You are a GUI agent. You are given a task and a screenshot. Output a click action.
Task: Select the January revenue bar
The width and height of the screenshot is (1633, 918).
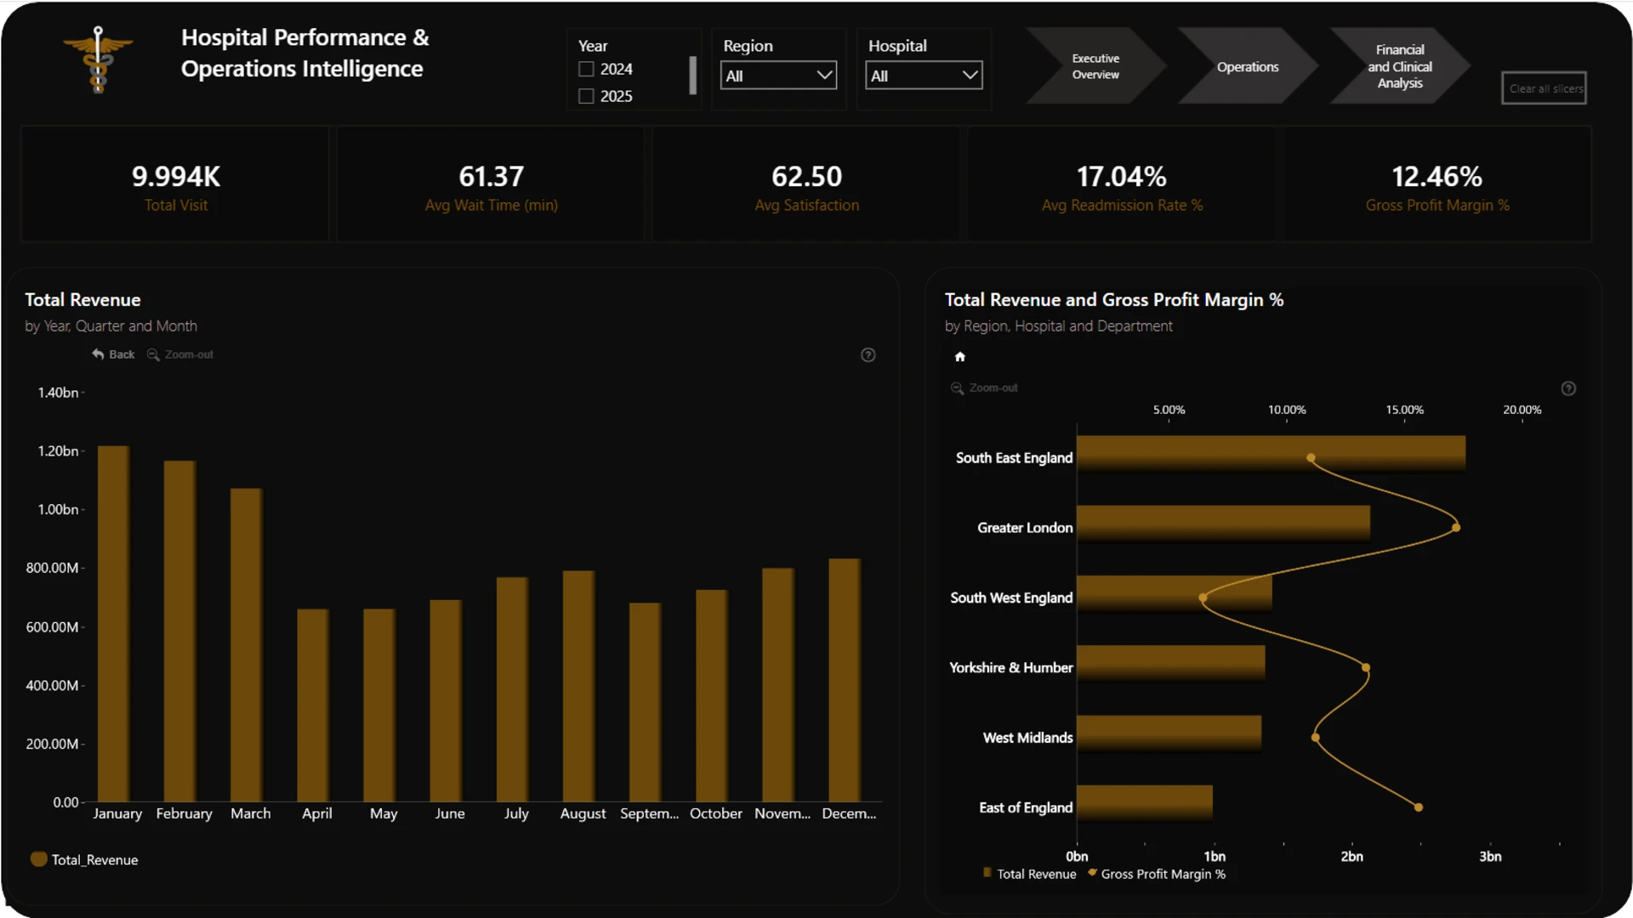tap(114, 623)
